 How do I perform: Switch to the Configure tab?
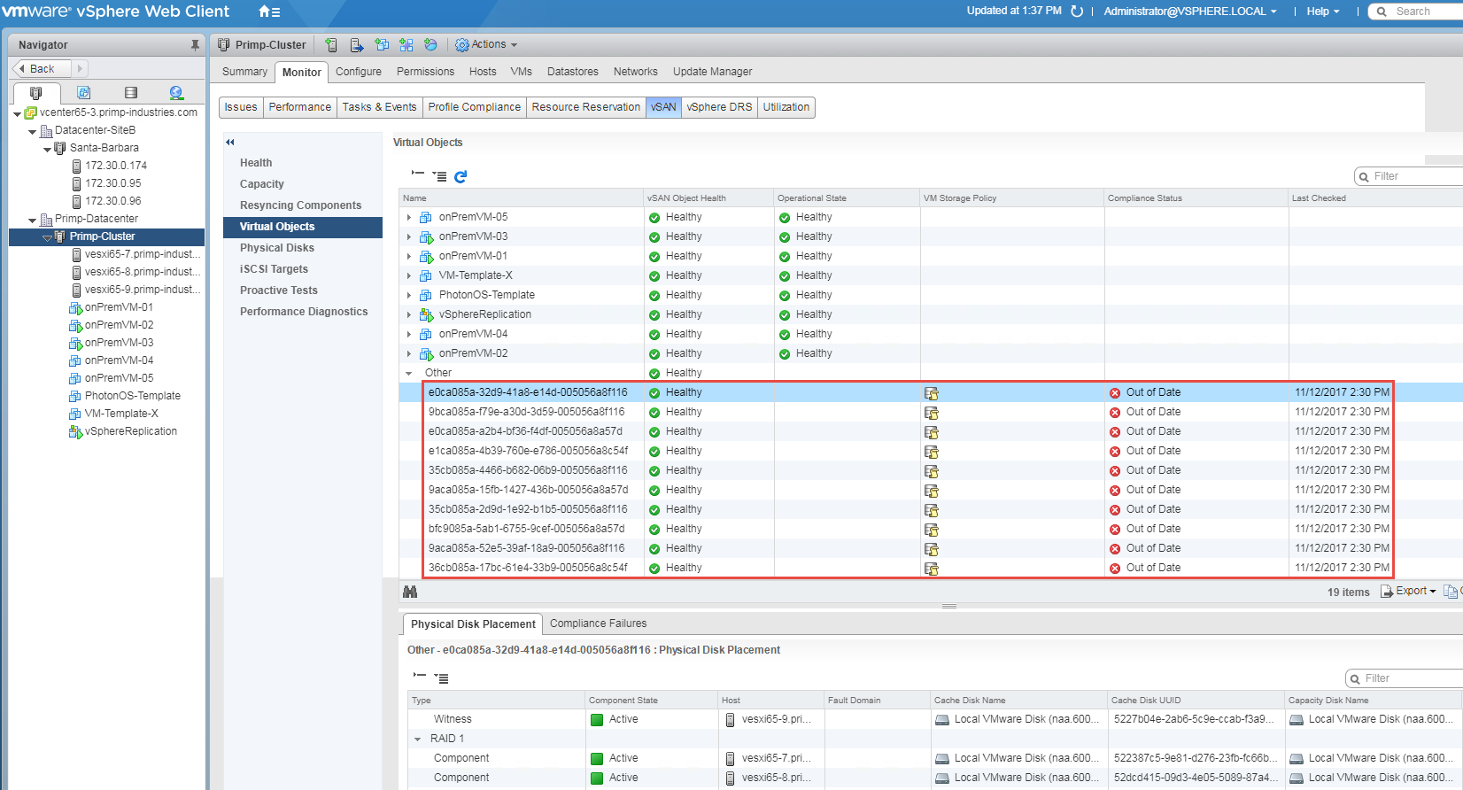[x=358, y=72]
